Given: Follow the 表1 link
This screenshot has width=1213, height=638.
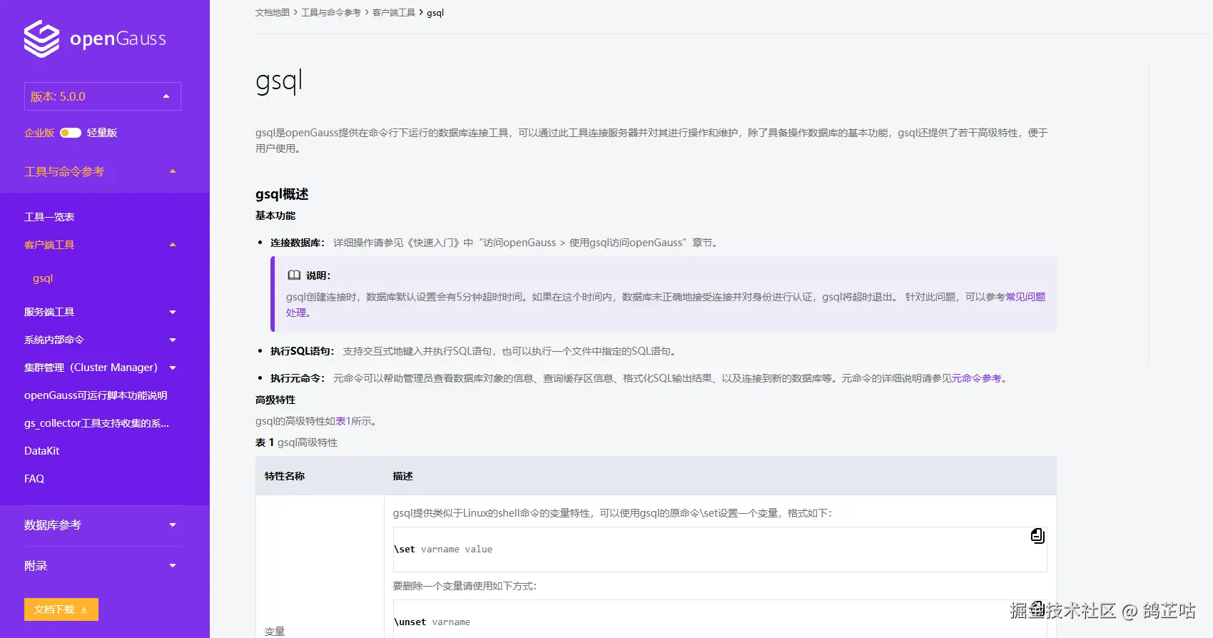Looking at the screenshot, I should point(343,421).
